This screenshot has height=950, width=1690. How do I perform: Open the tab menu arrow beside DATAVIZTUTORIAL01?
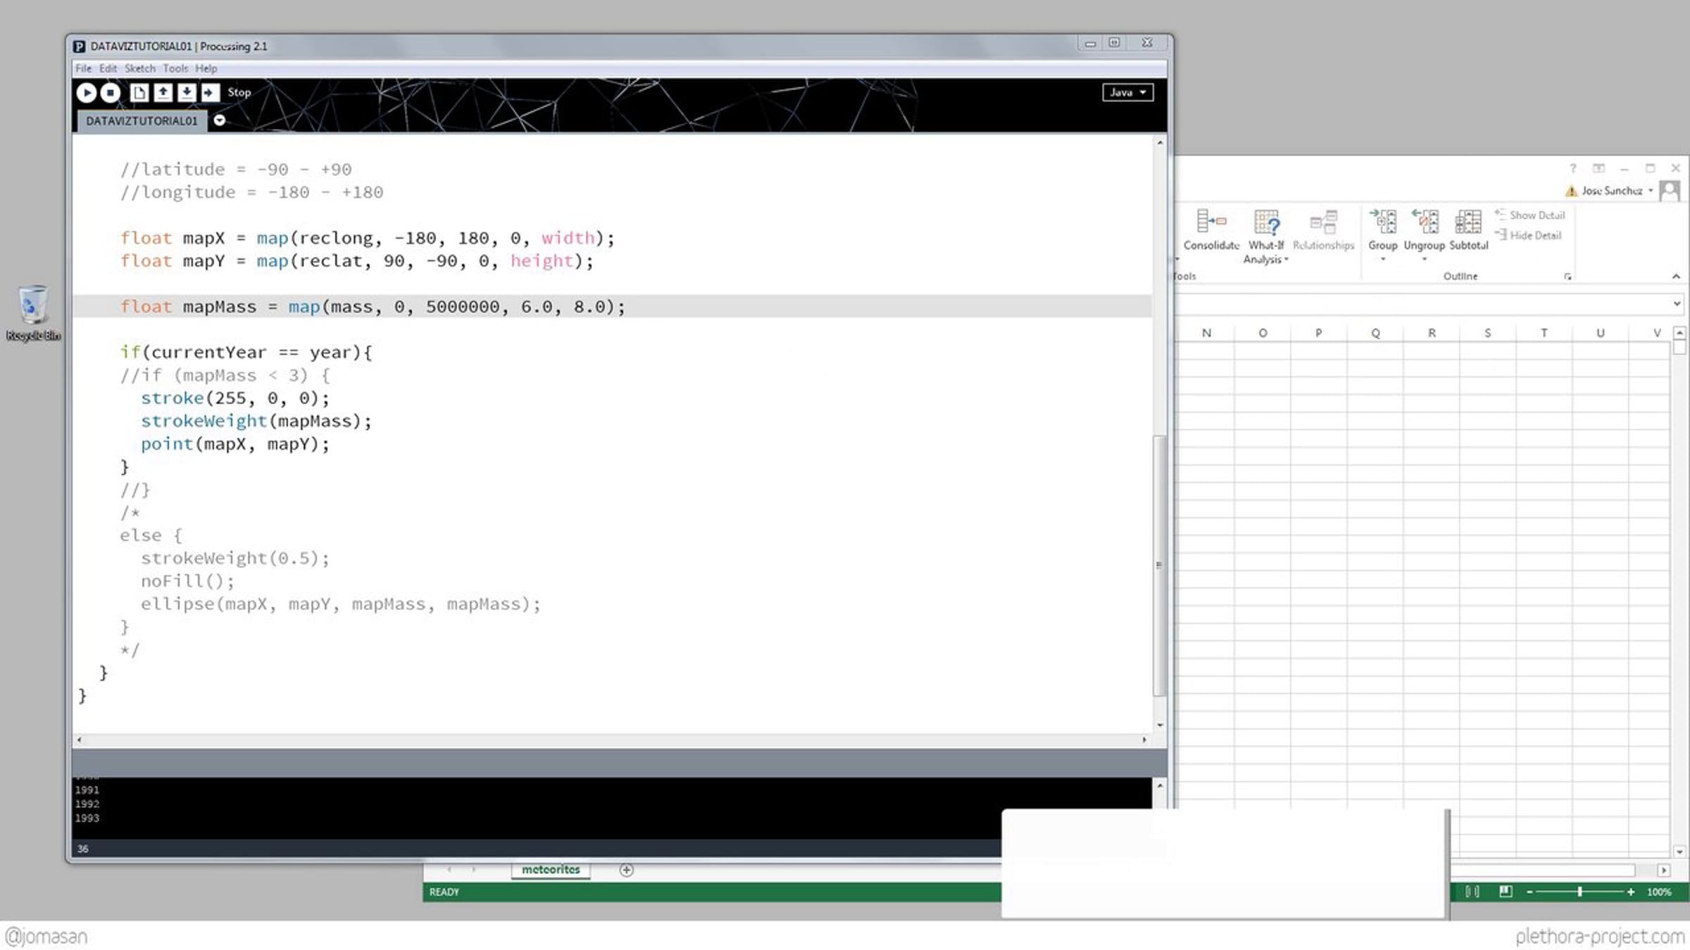click(x=220, y=120)
